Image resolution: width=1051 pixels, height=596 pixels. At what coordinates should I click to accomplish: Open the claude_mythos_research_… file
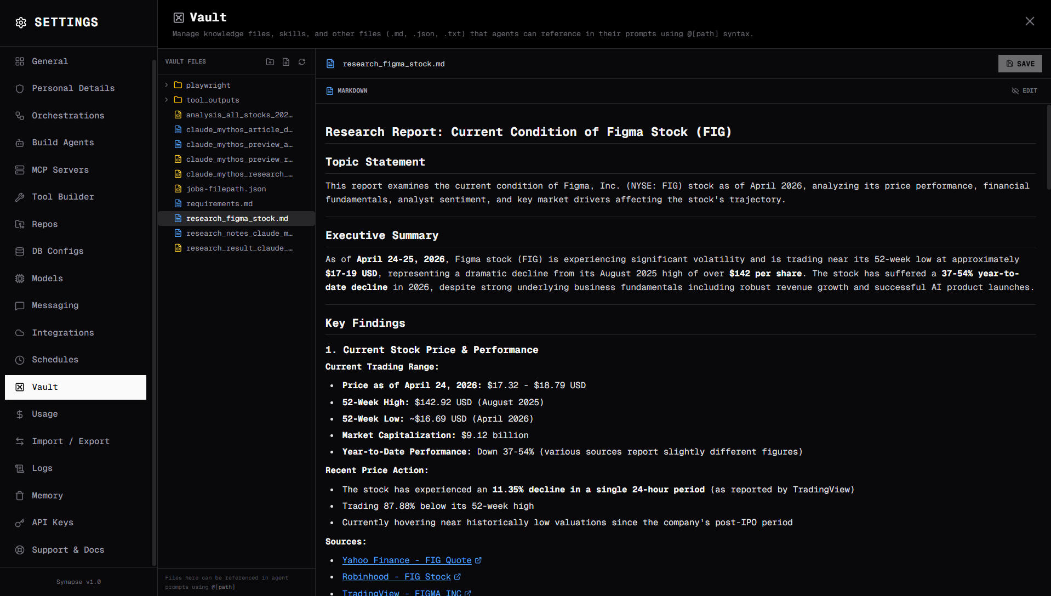pyautogui.click(x=236, y=174)
